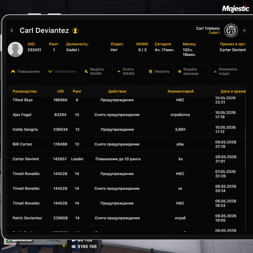This screenshot has width=253, height=253.
Task: Click UID 236634 in the table
Action: [60, 130]
